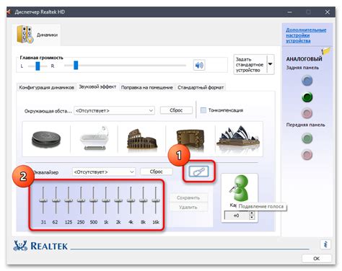Click the Удалить button
Screen dimensions: 342x271
tap(188, 207)
